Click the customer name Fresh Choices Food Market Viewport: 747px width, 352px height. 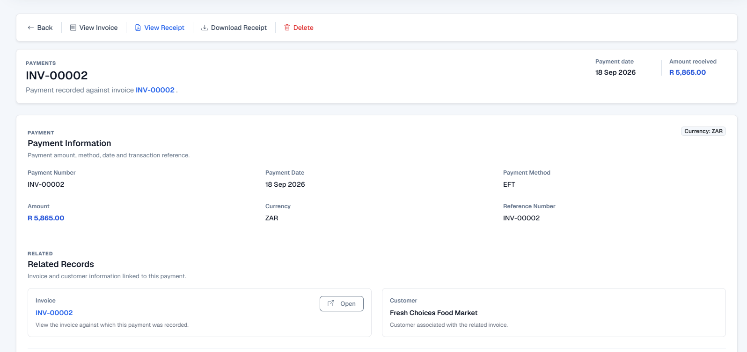pos(434,313)
